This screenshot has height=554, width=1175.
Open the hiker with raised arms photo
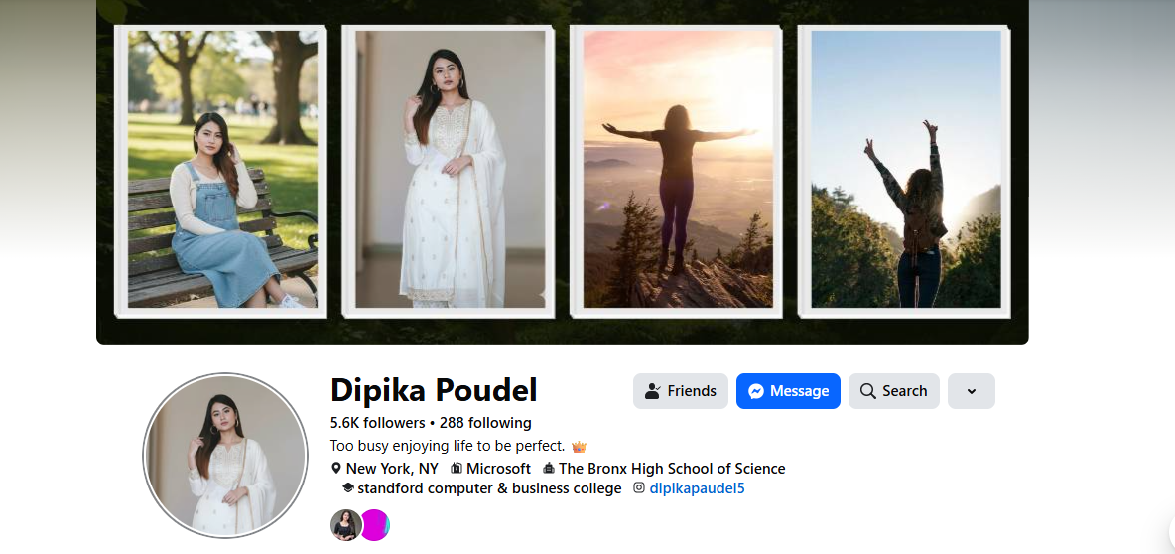tap(906, 169)
